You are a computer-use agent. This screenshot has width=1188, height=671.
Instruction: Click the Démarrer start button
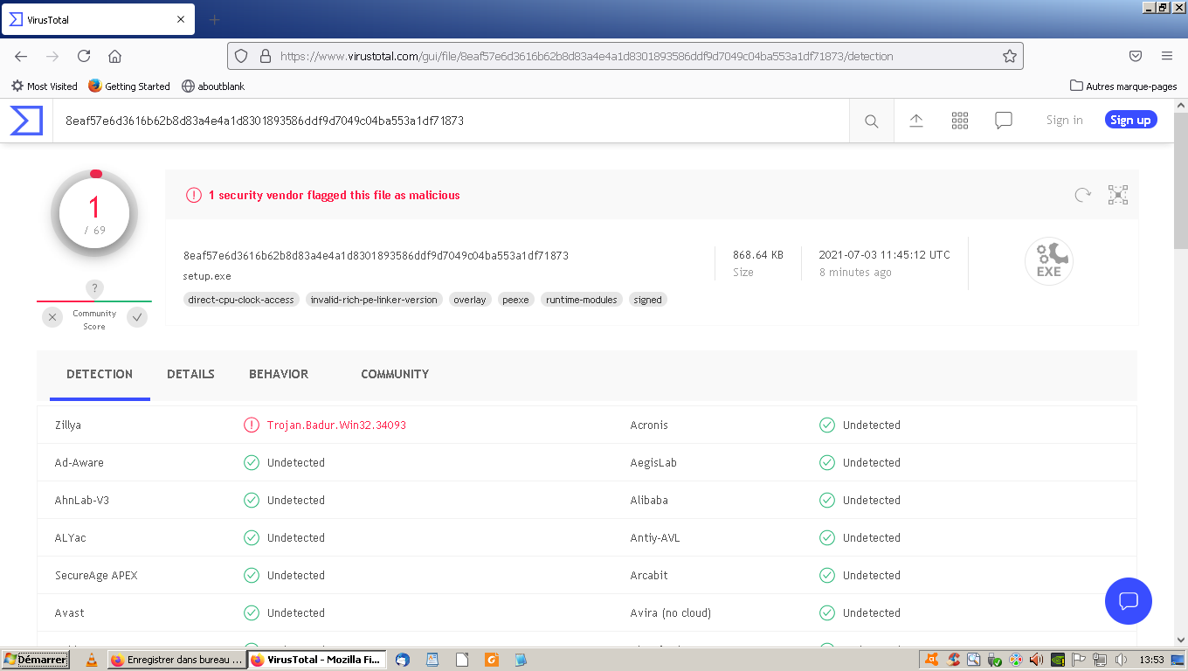[x=36, y=660]
